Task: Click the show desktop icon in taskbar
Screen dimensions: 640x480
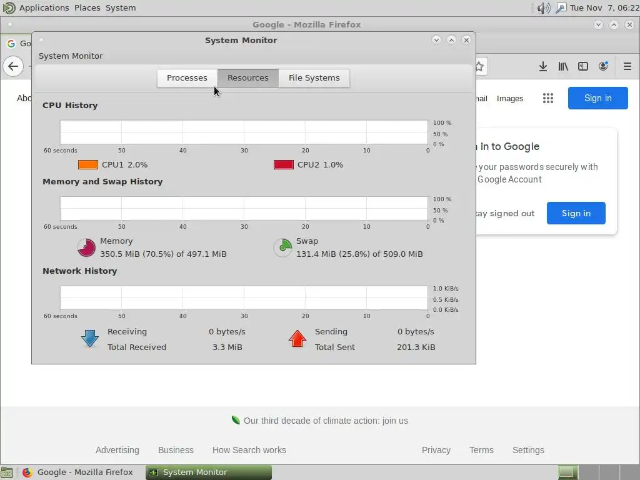Action: pos(7,472)
